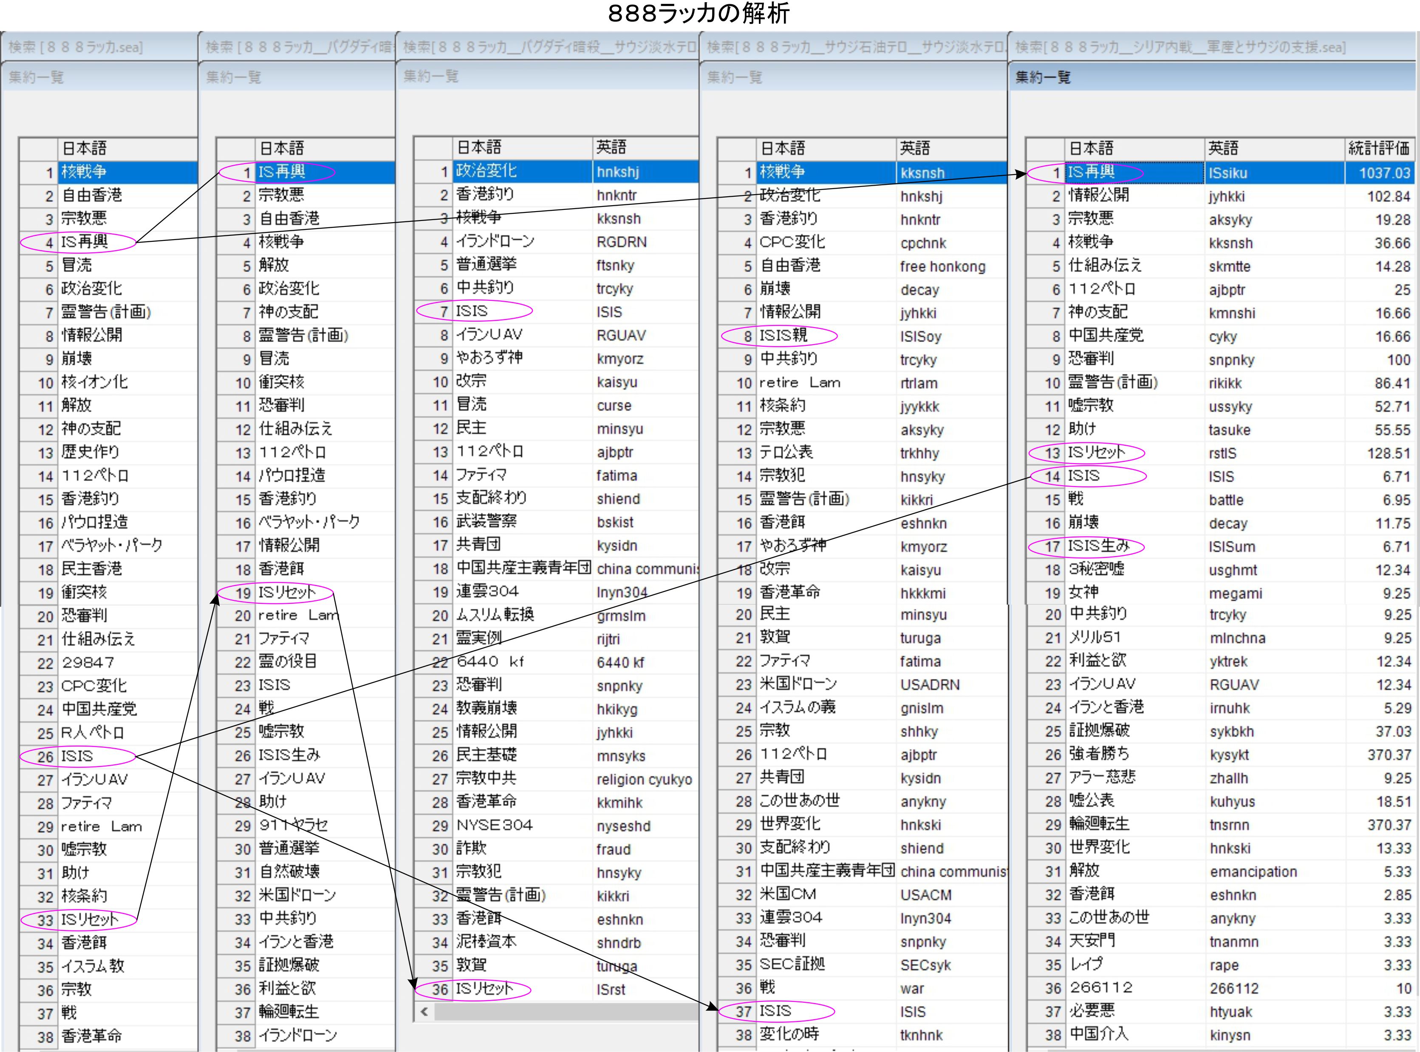Image resolution: width=1420 pixels, height=1052 pixels.
Task: Click the ISIS親 entry
Action: 783,336
